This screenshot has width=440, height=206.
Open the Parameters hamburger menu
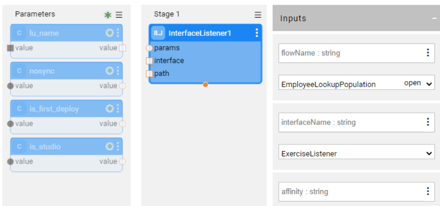pyautogui.click(x=119, y=15)
